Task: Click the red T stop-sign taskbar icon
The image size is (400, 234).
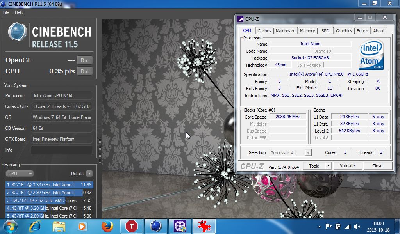Action: coord(131,226)
